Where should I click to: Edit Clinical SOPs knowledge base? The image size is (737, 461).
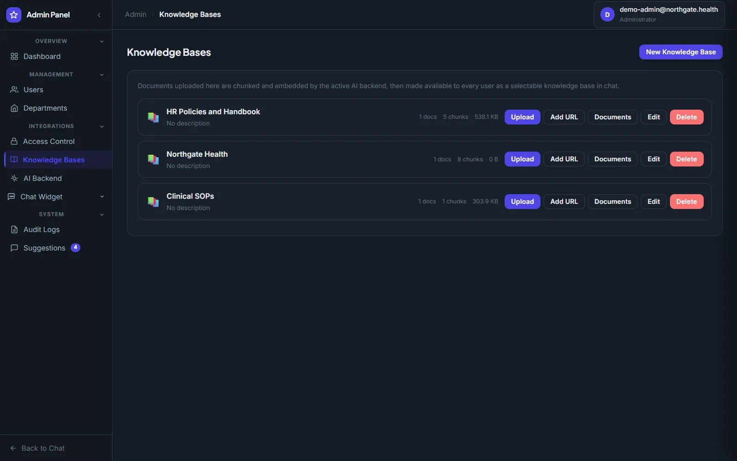(654, 201)
